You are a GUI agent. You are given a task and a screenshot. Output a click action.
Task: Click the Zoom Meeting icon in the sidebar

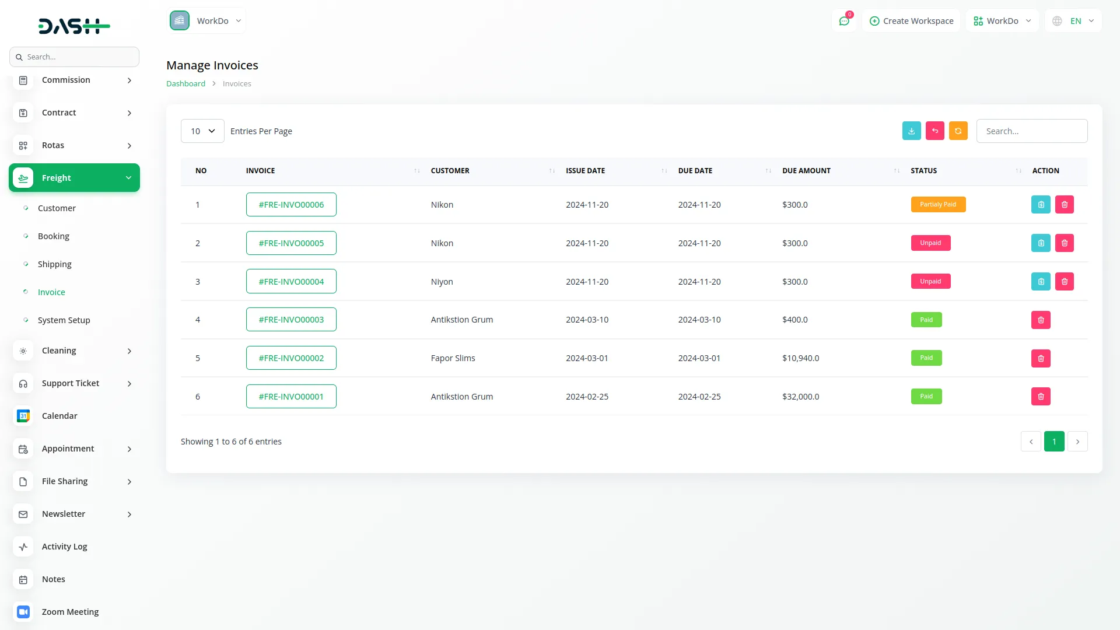23,612
